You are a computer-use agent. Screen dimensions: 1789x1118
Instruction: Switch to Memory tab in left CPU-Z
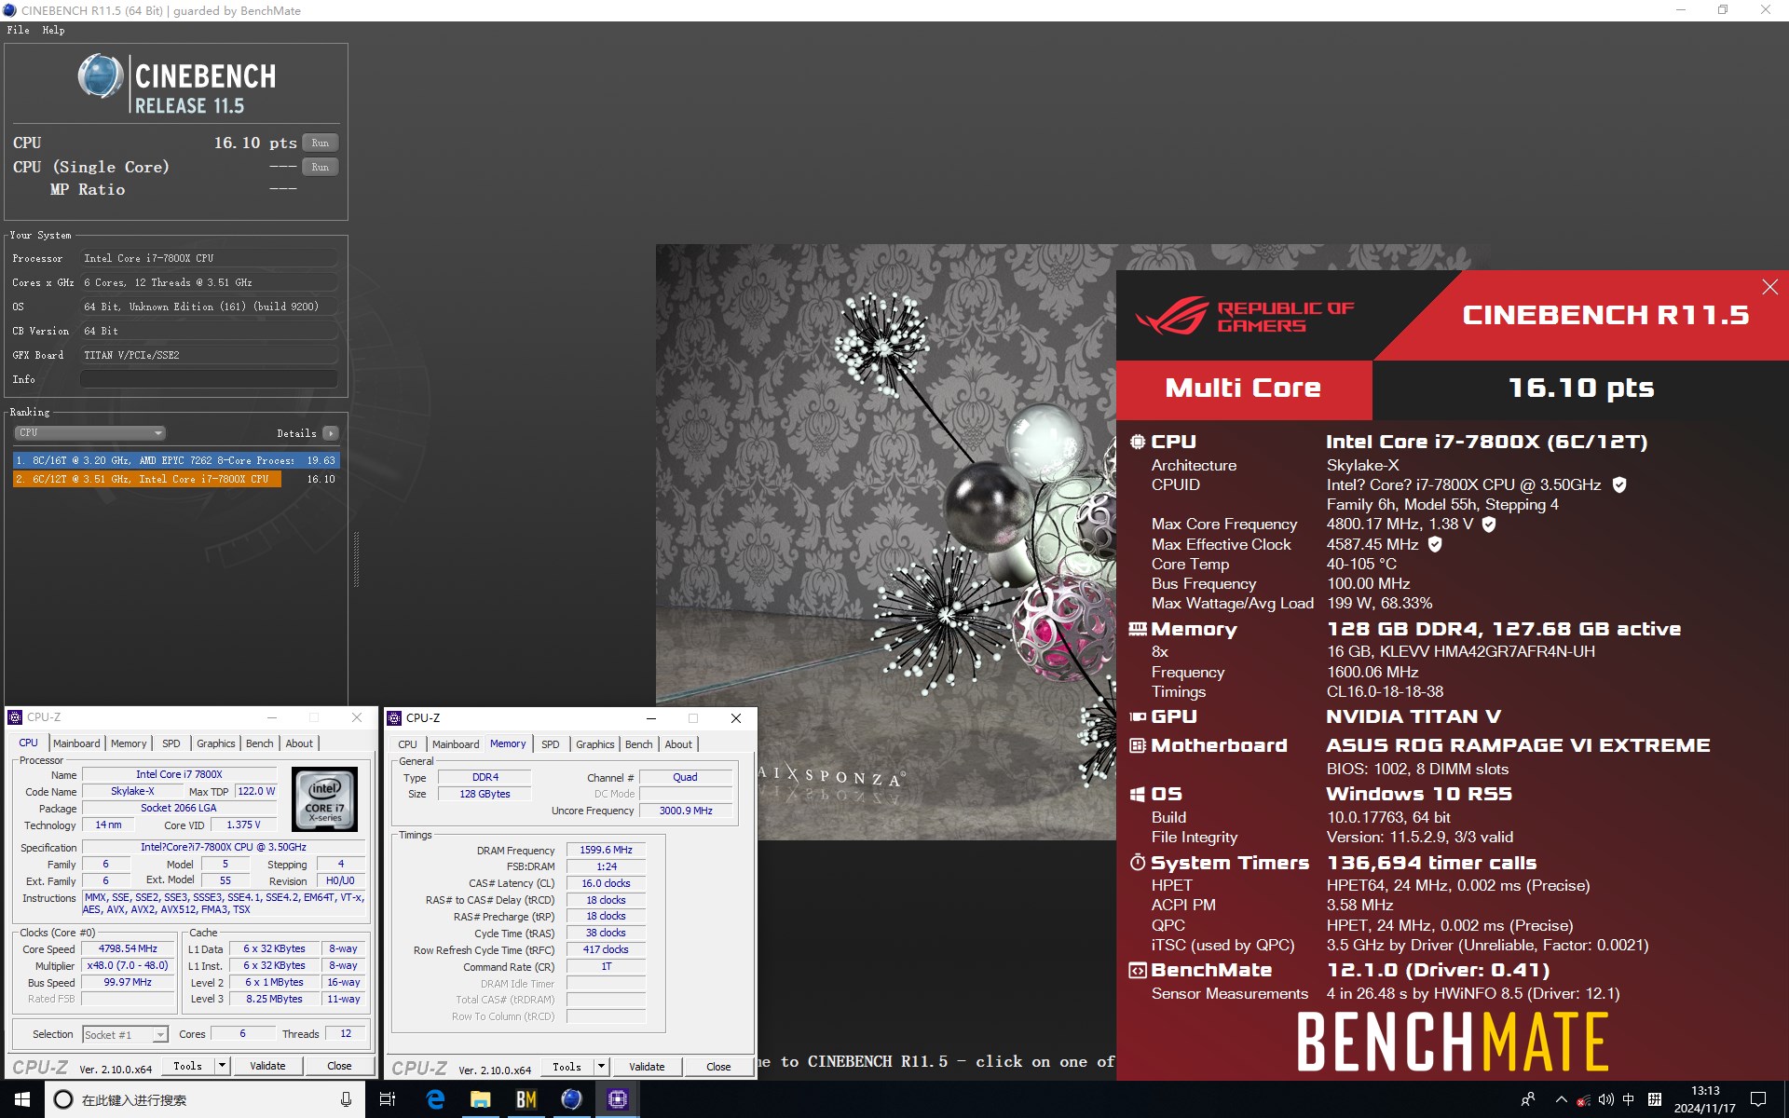(129, 743)
